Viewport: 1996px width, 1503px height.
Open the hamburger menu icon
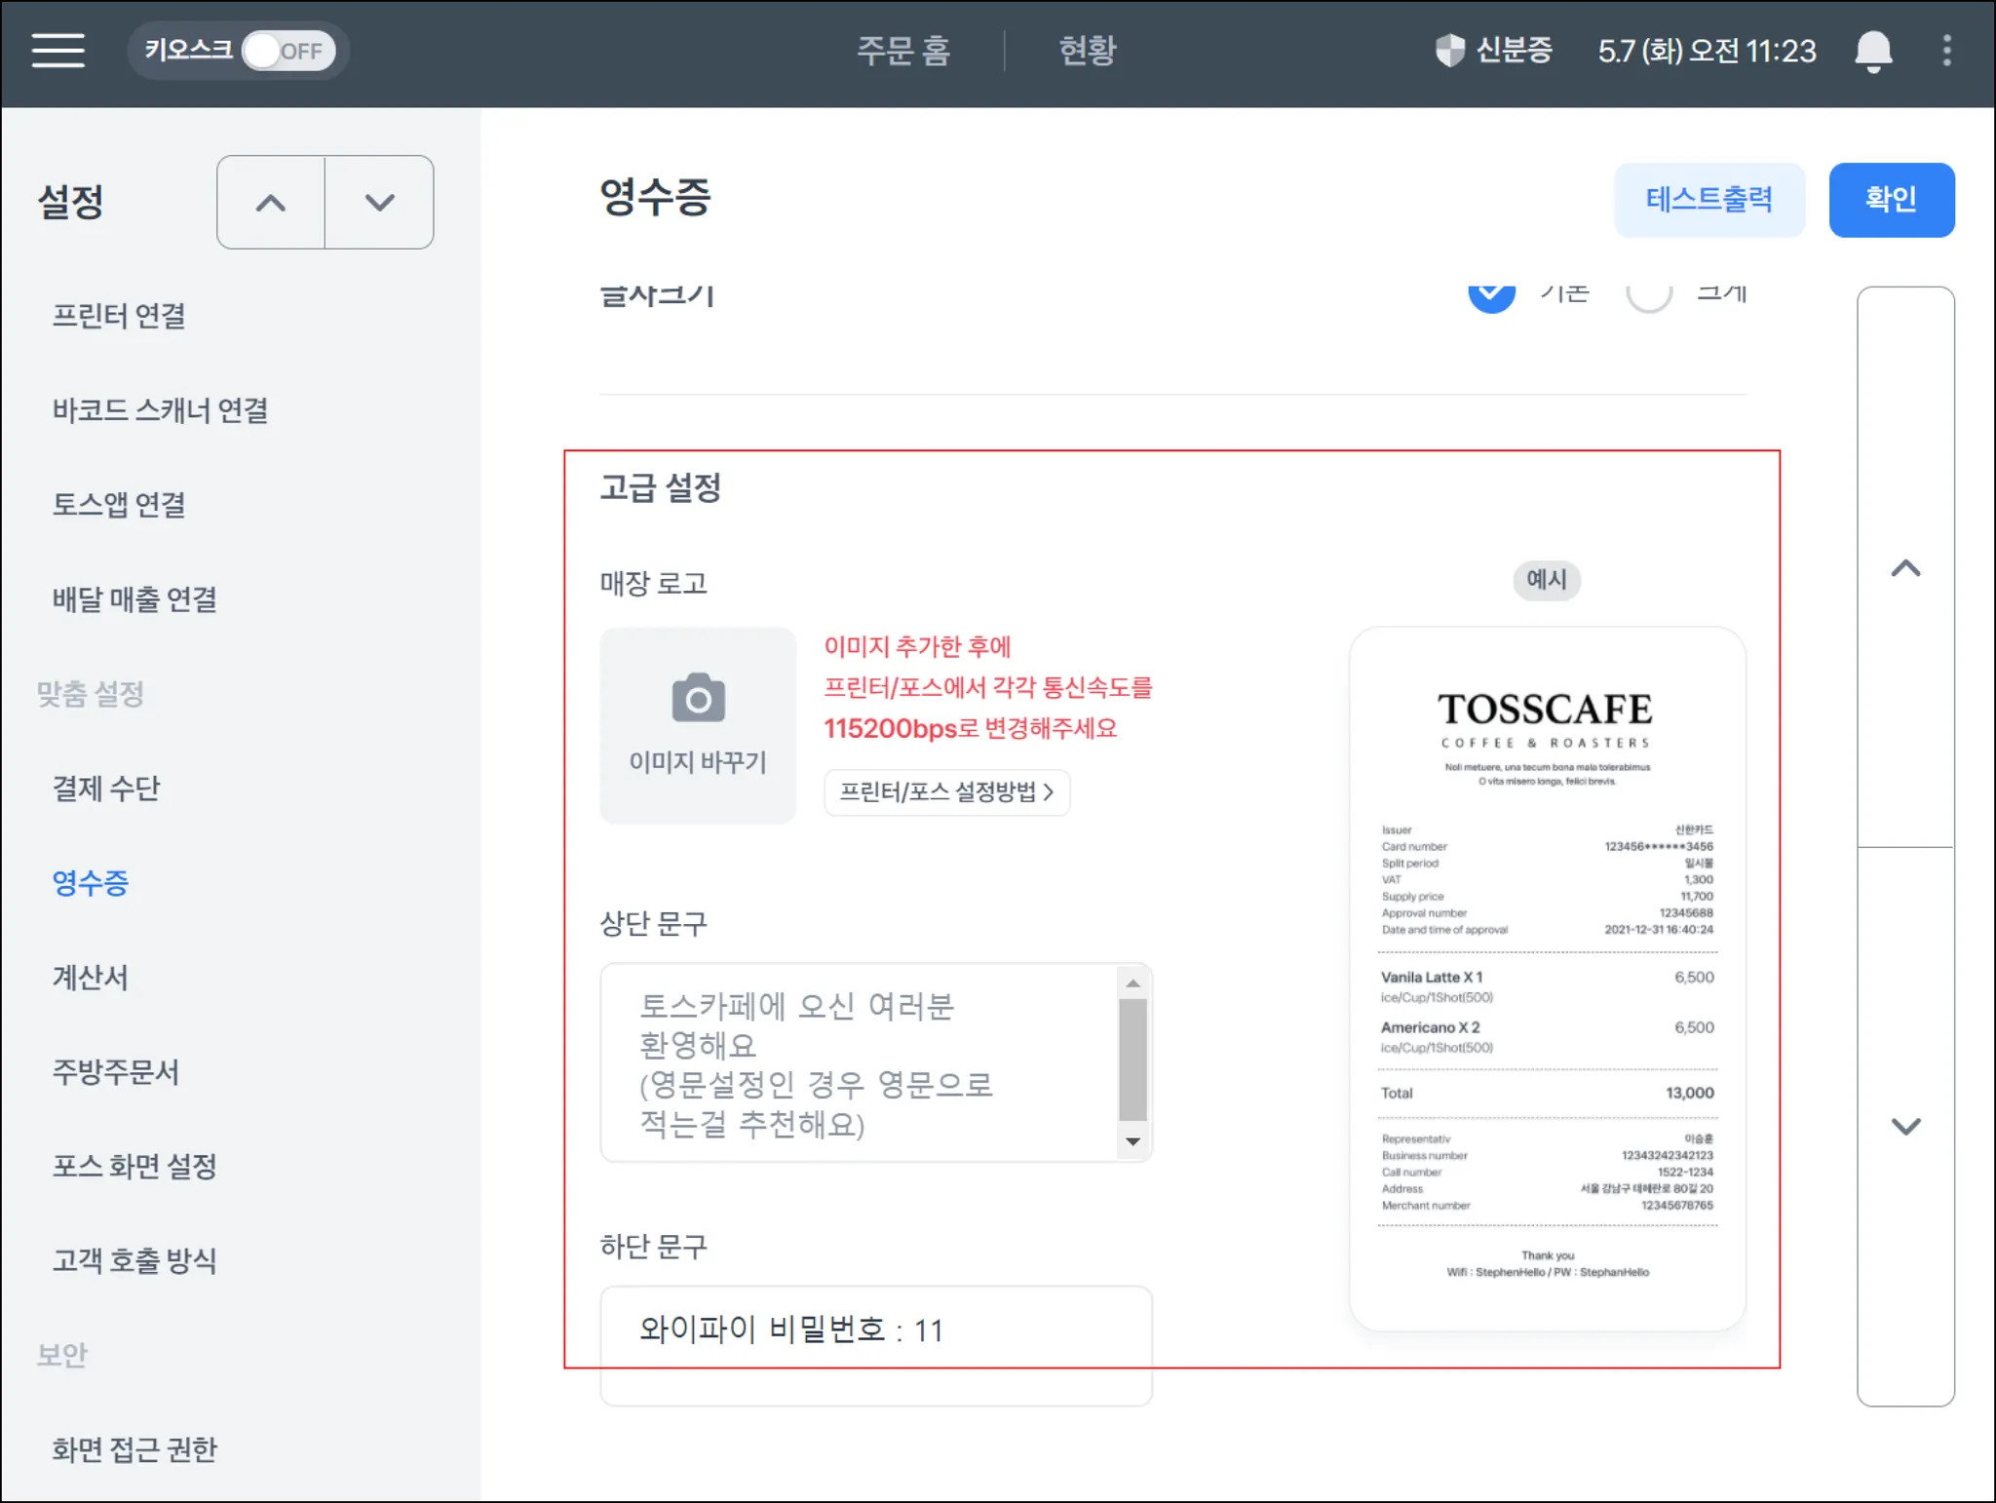tap(58, 51)
